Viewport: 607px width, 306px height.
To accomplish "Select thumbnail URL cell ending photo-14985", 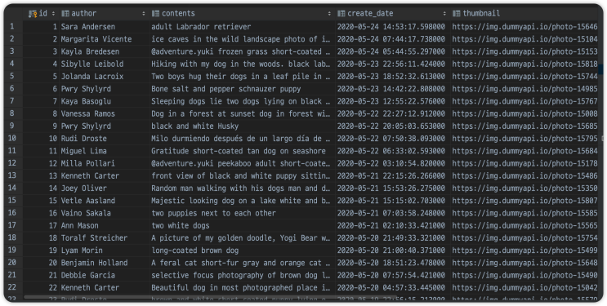I will point(524,89).
